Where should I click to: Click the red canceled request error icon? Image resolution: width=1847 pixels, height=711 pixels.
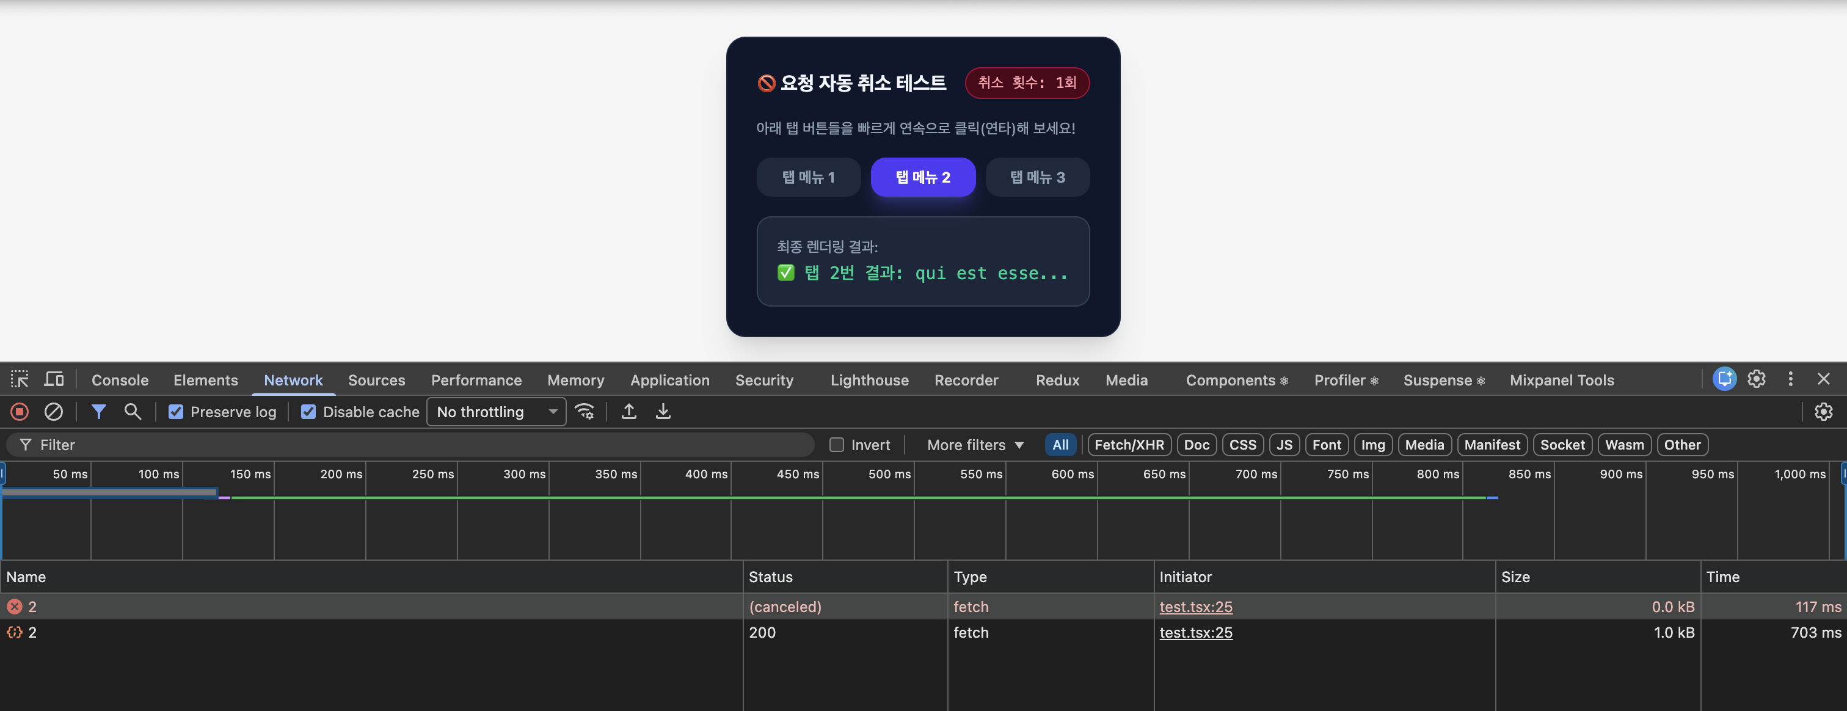[x=14, y=607]
